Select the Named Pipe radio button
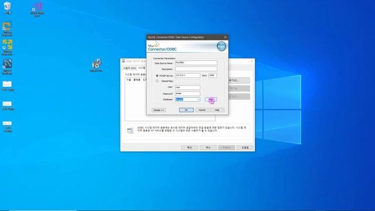 click(157, 81)
